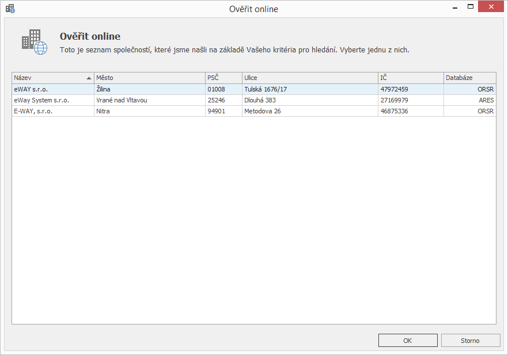Click the Storno button

pyautogui.click(x=470, y=341)
